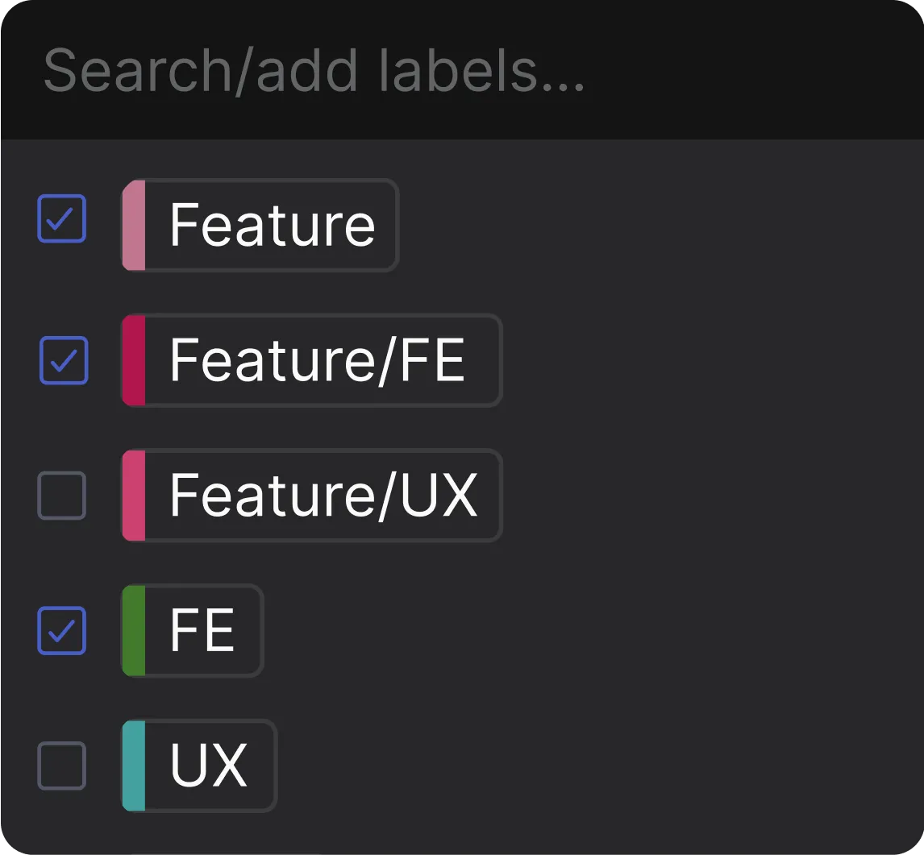This screenshot has width=924, height=855.
Task: Click the green FE color strip
Action: pos(134,630)
